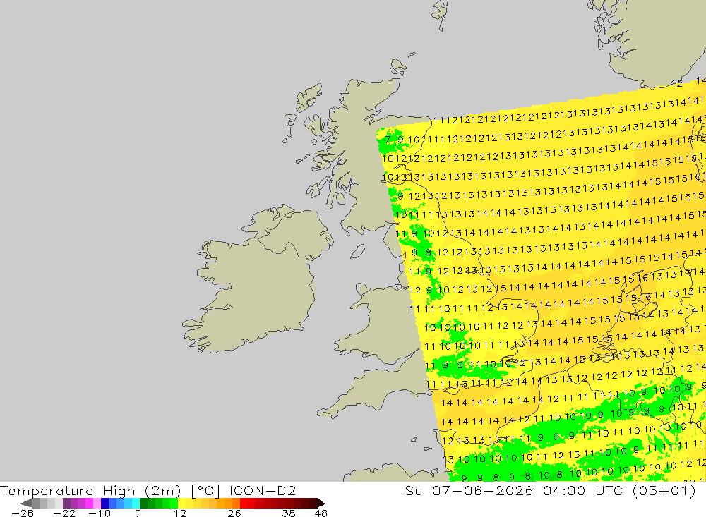Click the '-28' legend label
Screen dimensions: 706x517
(23, 513)
